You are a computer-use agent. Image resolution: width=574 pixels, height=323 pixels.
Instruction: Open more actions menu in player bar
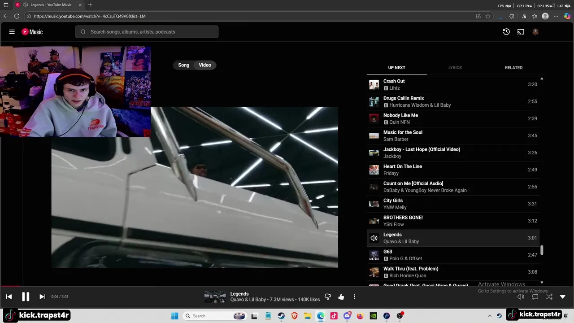(x=354, y=297)
